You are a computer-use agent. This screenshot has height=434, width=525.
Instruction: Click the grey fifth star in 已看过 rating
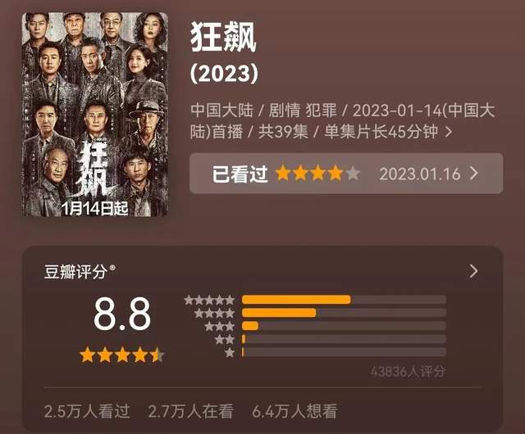point(353,174)
